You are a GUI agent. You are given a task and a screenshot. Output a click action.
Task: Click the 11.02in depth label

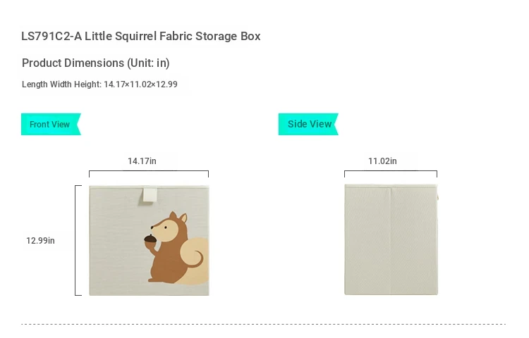coord(382,161)
